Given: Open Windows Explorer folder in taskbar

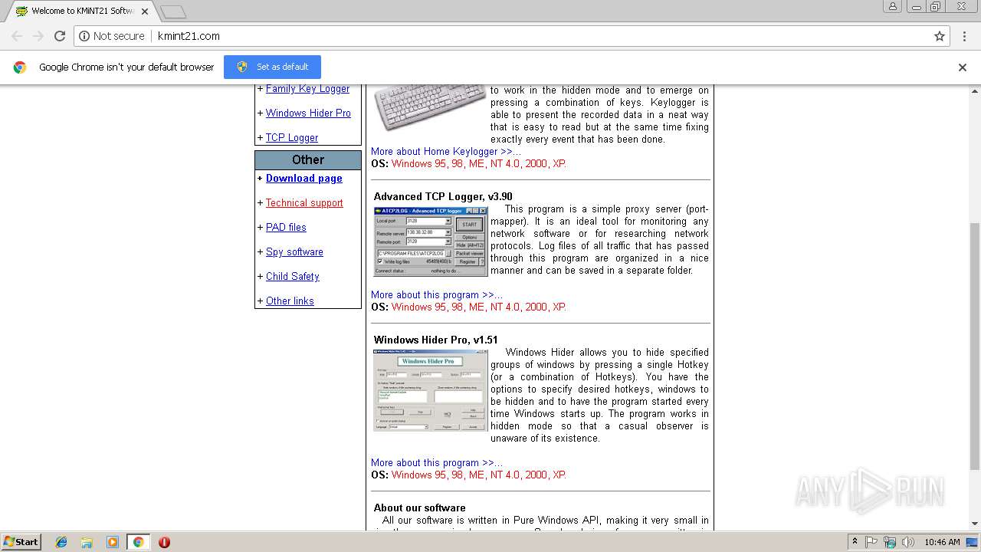Looking at the screenshot, I should click(x=87, y=542).
